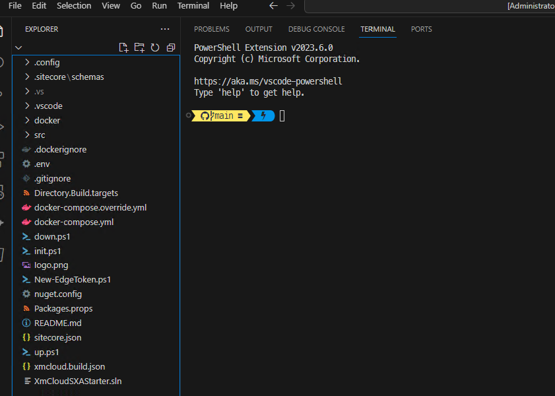
Task: Refresh the Explorer file tree
Action: (155, 48)
